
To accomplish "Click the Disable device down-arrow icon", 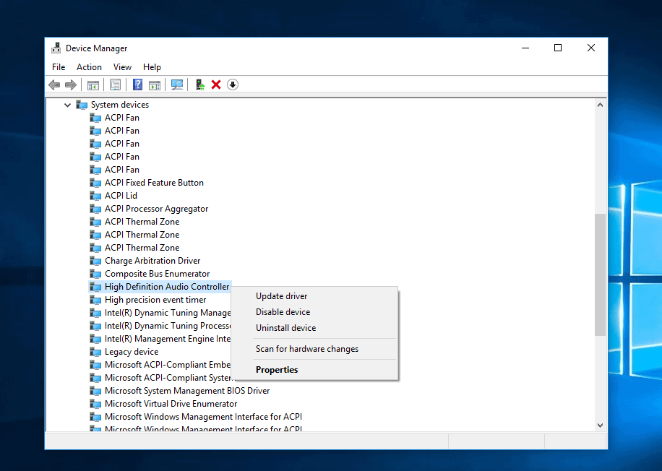I will tap(233, 85).
